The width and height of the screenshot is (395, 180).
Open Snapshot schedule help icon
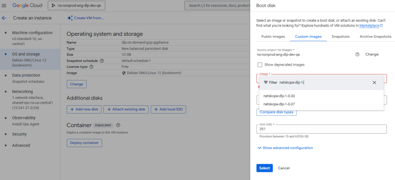tap(102, 61)
